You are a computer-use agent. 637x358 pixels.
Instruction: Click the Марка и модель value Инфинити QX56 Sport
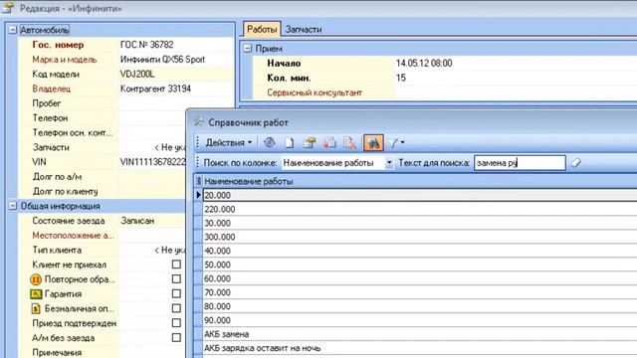pyautogui.click(x=162, y=60)
